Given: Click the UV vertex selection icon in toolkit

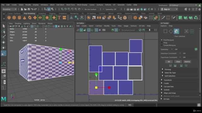Looking at the screenshot, I should tap(165, 31).
